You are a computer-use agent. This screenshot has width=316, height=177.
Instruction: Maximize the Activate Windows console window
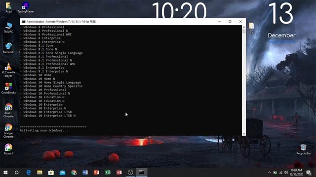[x=230, y=22]
